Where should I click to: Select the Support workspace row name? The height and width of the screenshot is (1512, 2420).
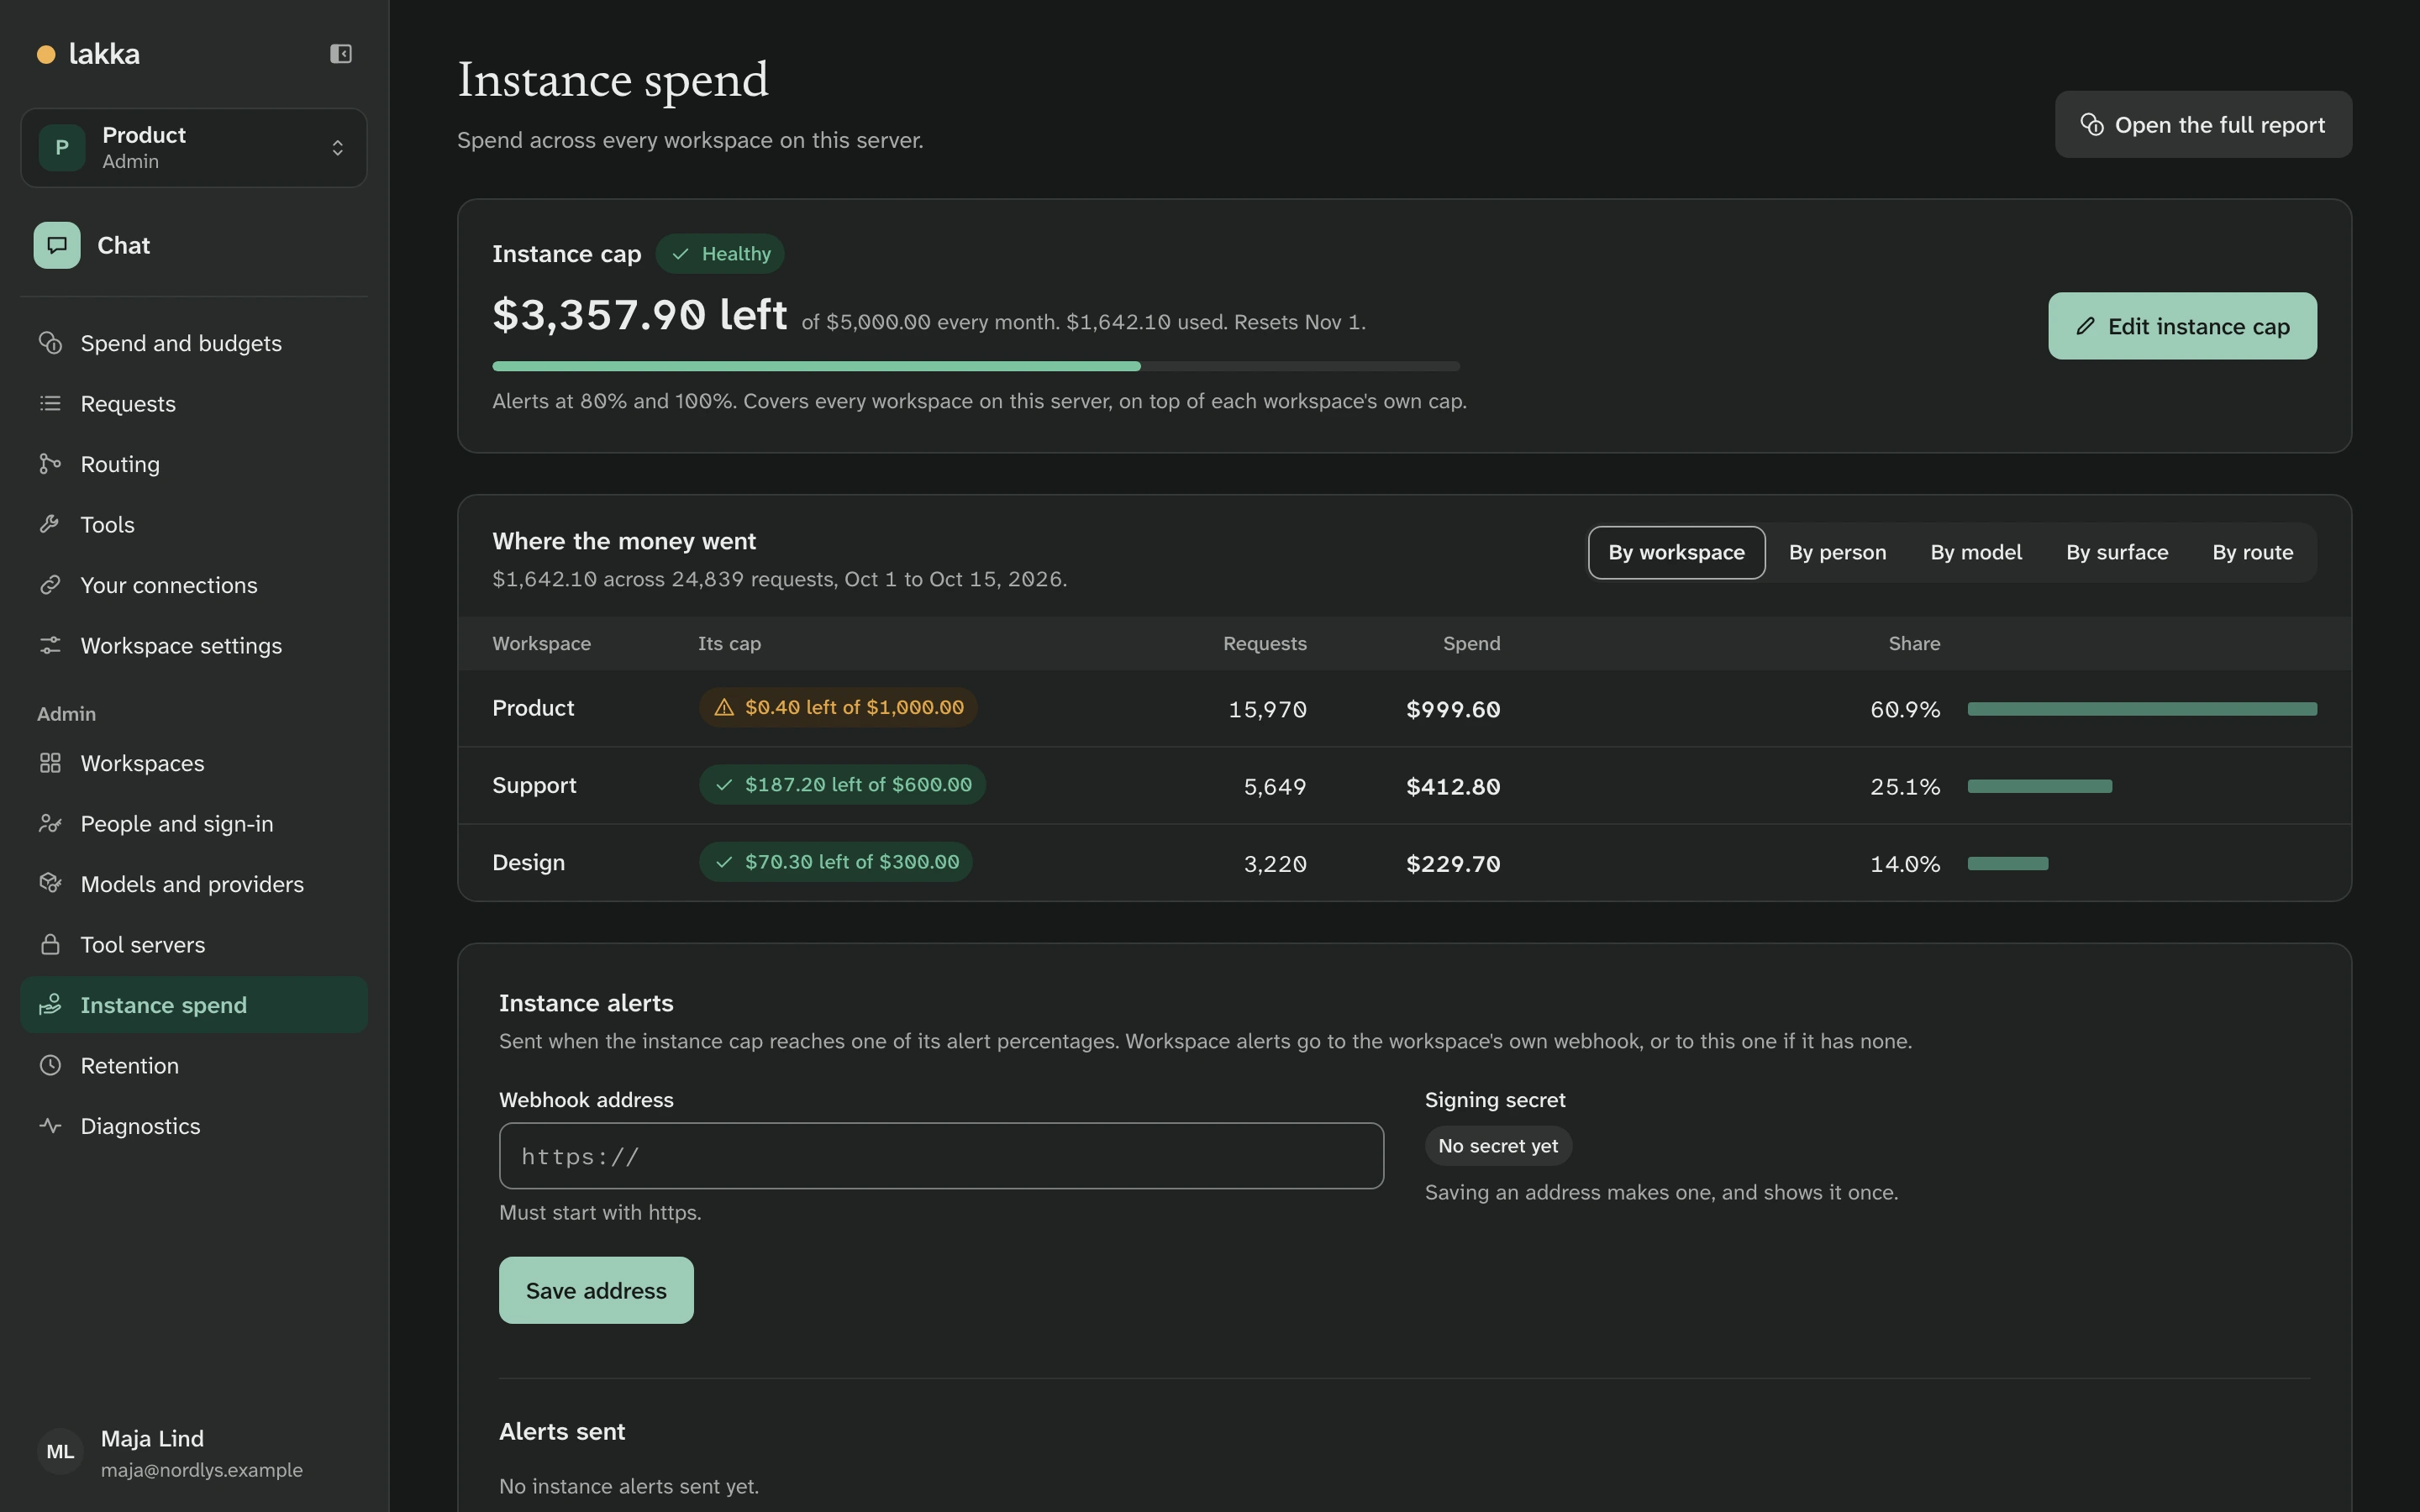(534, 785)
